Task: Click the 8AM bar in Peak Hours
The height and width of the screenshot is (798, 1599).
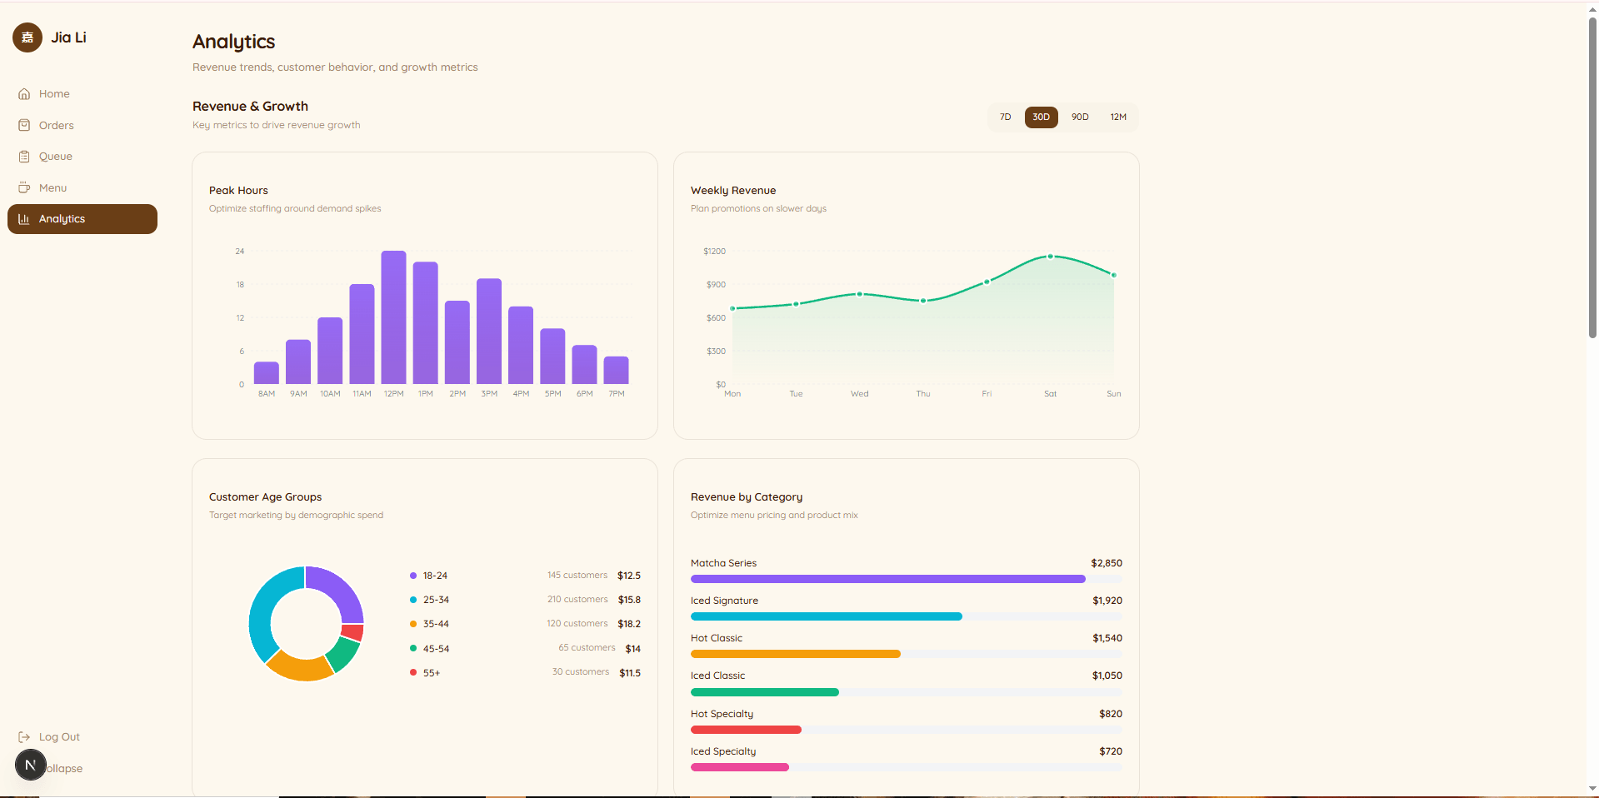Action: (x=267, y=373)
